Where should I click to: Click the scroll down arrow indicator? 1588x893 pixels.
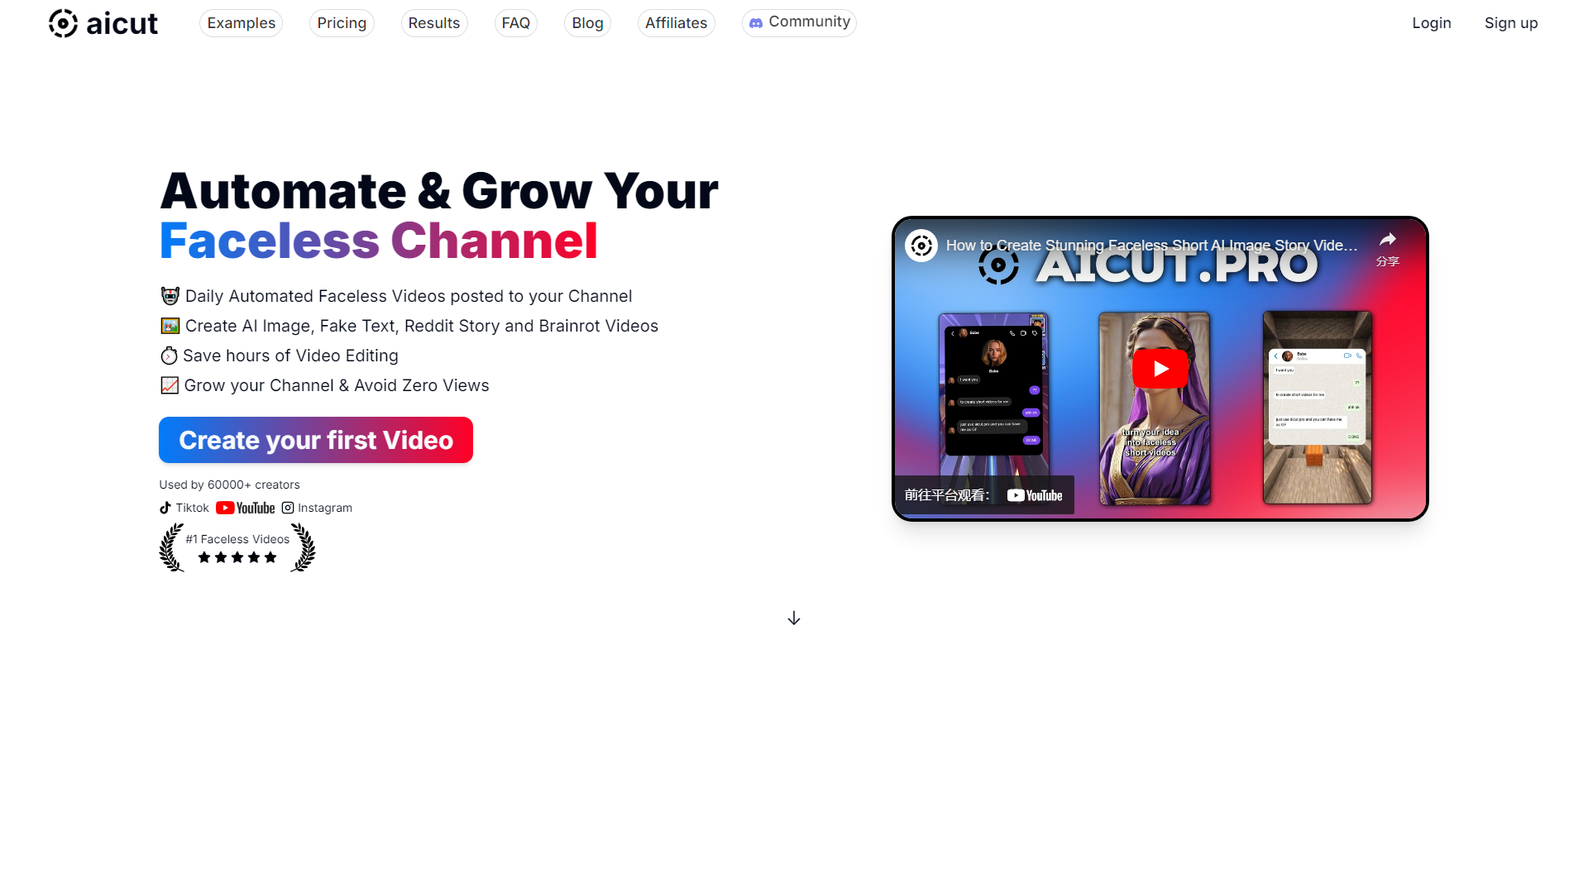(x=794, y=617)
